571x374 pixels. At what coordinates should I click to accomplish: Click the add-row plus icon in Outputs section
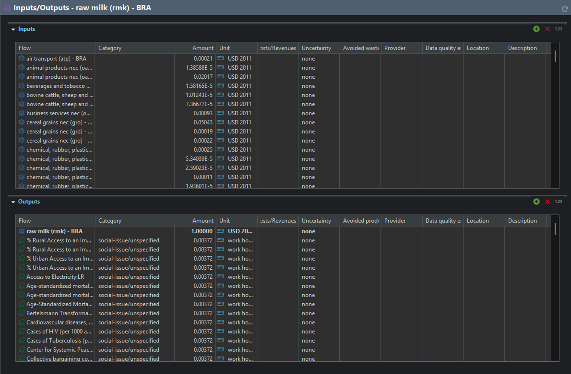536,201
